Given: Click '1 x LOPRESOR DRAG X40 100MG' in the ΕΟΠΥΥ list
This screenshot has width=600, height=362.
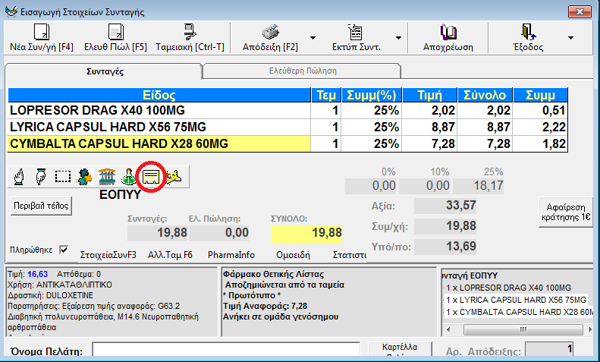Looking at the screenshot, I should [x=508, y=288].
